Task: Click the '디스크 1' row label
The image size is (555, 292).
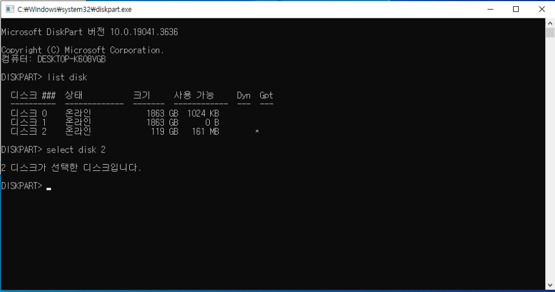Action: coord(29,122)
